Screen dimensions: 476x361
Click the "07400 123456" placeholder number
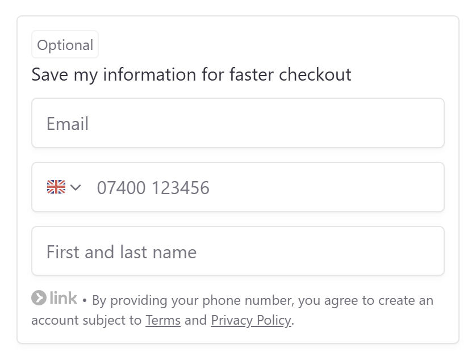pos(153,188)
